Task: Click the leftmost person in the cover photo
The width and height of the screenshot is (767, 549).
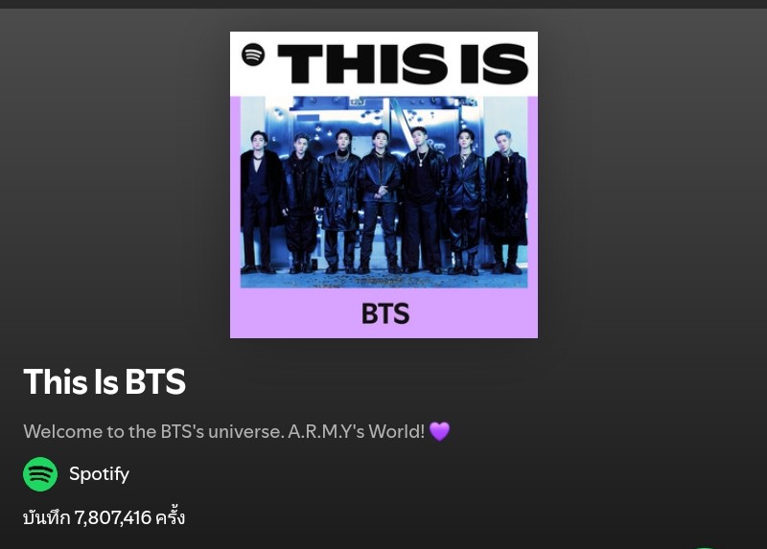Action: click(259, 201)
